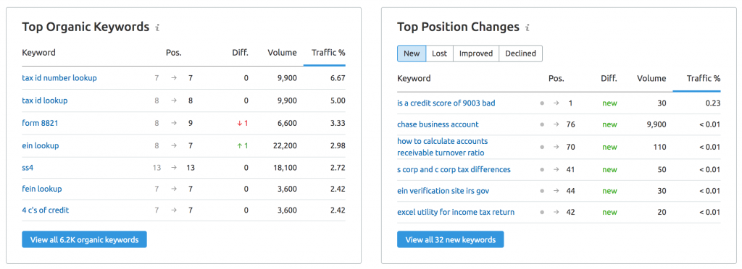Click position 41 in s corp row
This screenshot has height=269, width=742.
(571, 169)
